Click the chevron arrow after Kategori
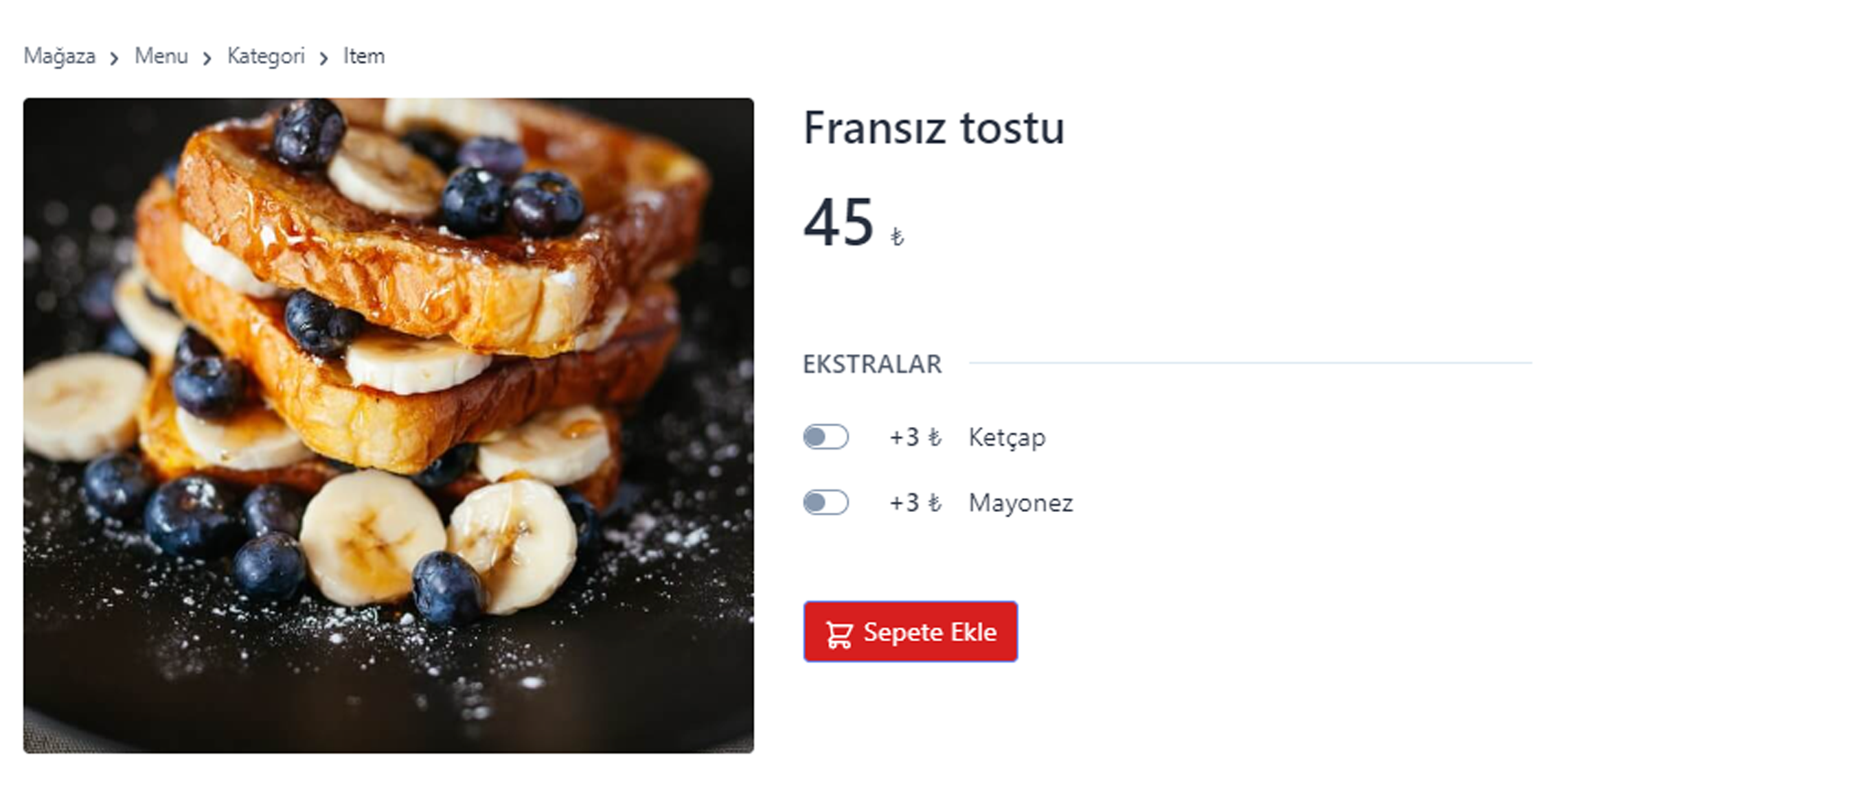The height and width of the screenshot is (803, 1868). point(323,58)
